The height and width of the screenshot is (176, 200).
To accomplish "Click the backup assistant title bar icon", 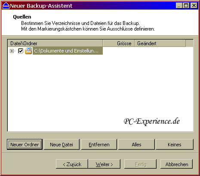I will (6, 6).
